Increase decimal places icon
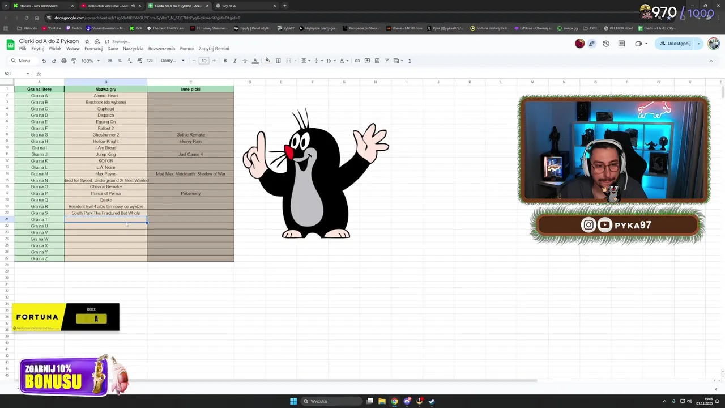 pos(139,61)
